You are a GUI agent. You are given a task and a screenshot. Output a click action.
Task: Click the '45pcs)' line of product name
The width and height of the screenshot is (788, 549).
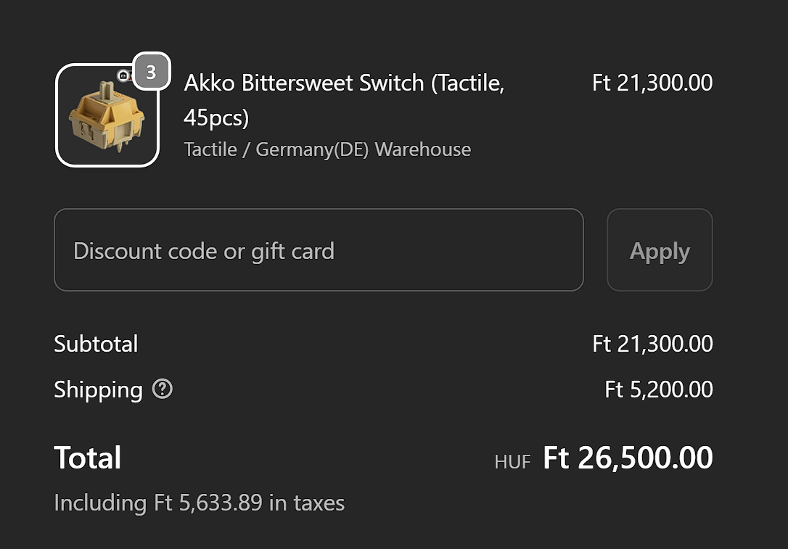(x=216, y=117)
